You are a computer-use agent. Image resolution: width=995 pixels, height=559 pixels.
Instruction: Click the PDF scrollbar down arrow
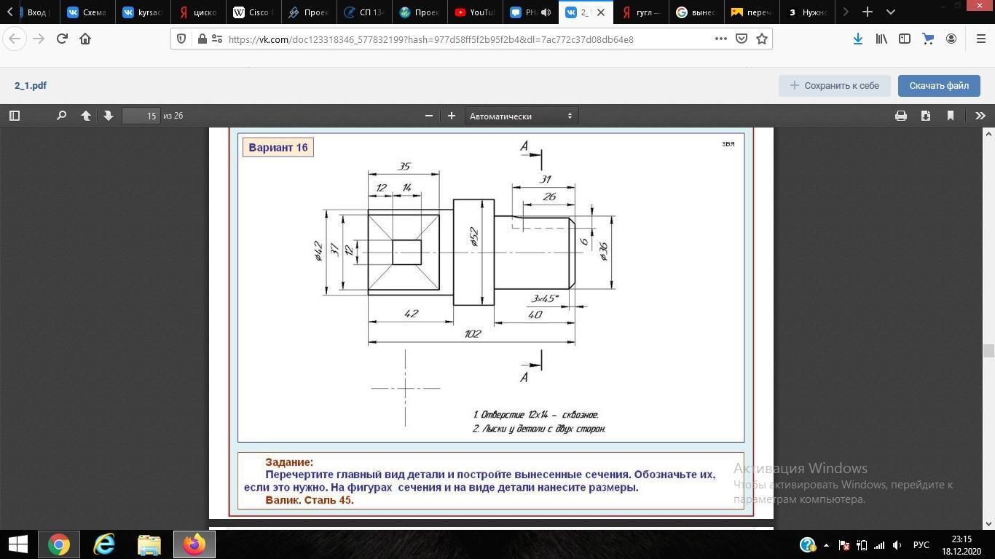pos(988,523)
